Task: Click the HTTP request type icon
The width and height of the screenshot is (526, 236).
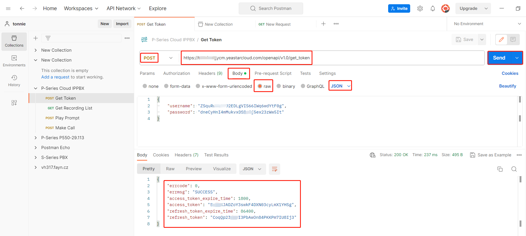Action: [x=144, y=40]
